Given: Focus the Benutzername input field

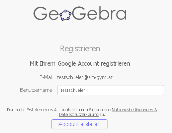Looking at the screenshot, I should tap(111, 90).
